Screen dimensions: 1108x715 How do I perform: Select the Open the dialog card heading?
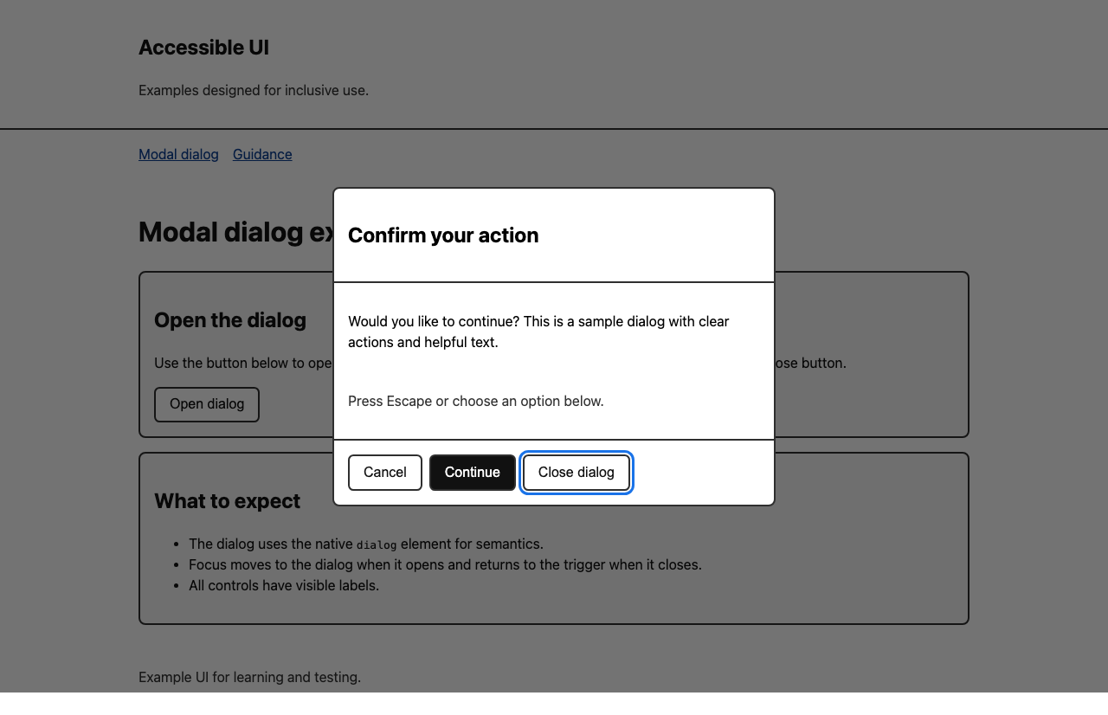pyautogui.click(x=230, y=320)
